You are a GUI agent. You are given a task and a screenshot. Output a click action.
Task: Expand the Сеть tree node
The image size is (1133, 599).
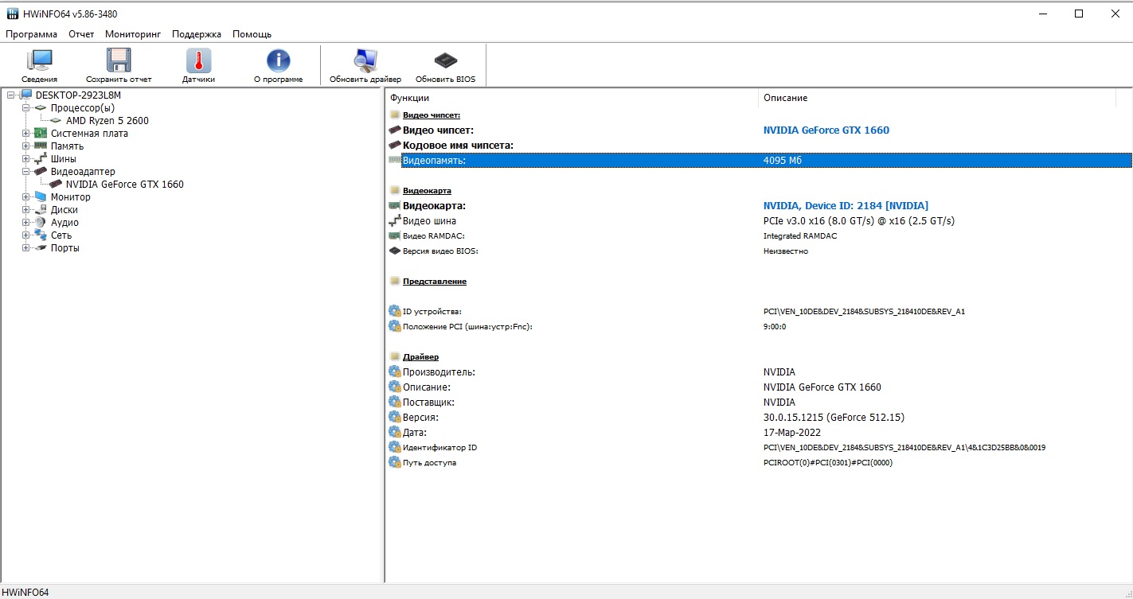[26, 235]
